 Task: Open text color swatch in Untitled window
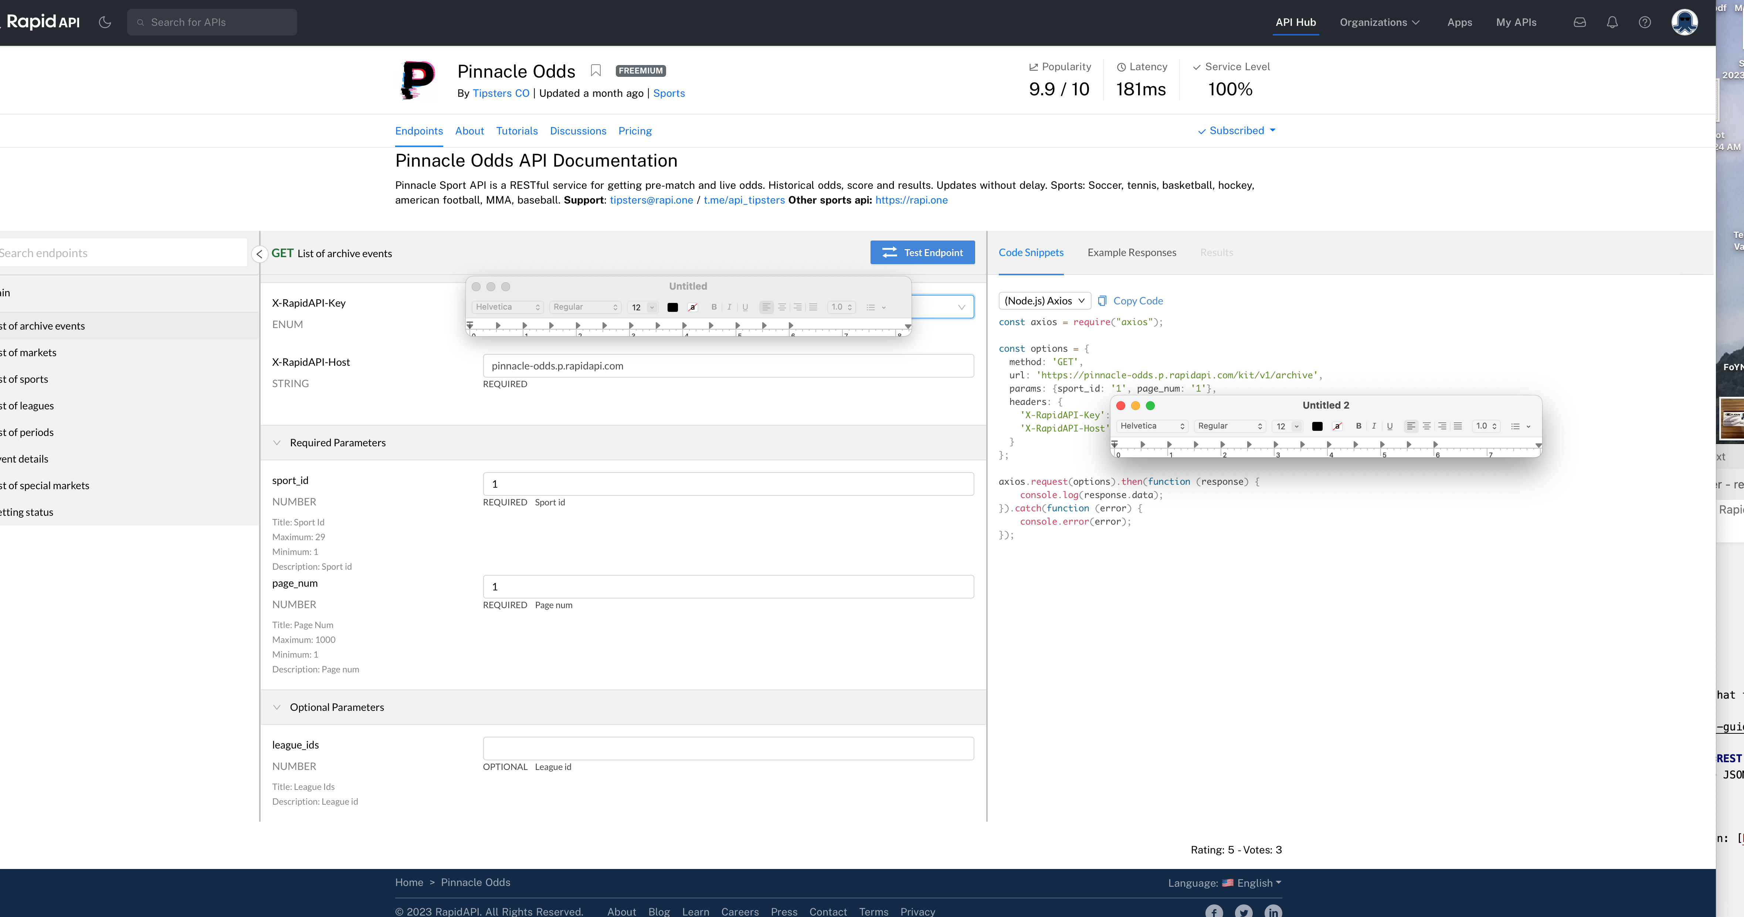coord(672,307)
